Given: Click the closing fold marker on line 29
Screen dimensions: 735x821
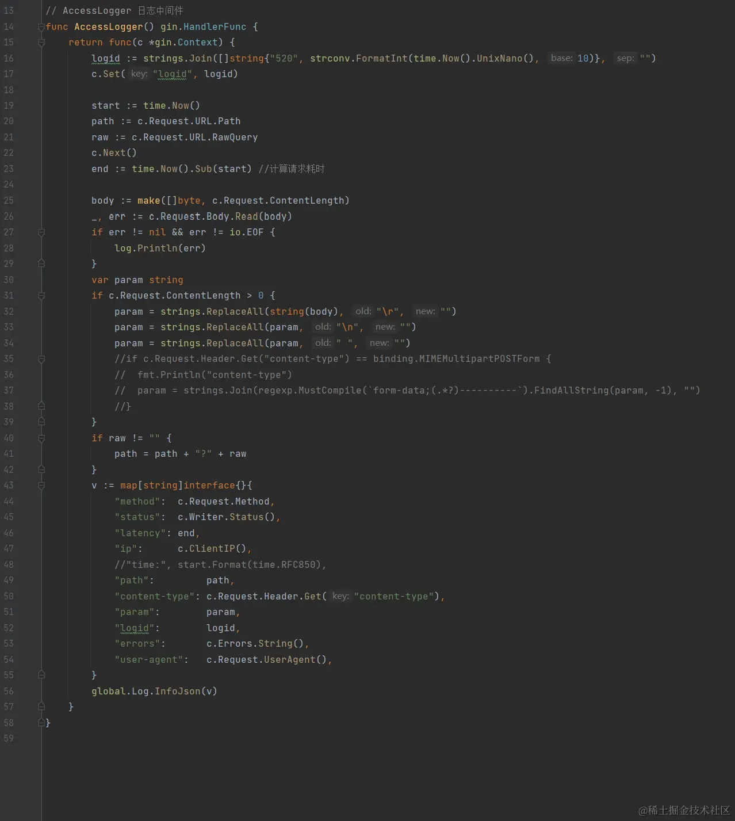Looking at the screenshot, I should point(41,264).
